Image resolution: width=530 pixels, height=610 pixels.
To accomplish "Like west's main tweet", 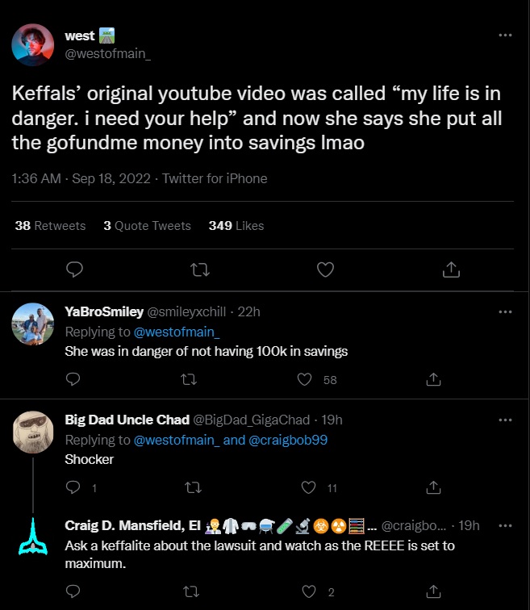I will [x=325, y=269].
